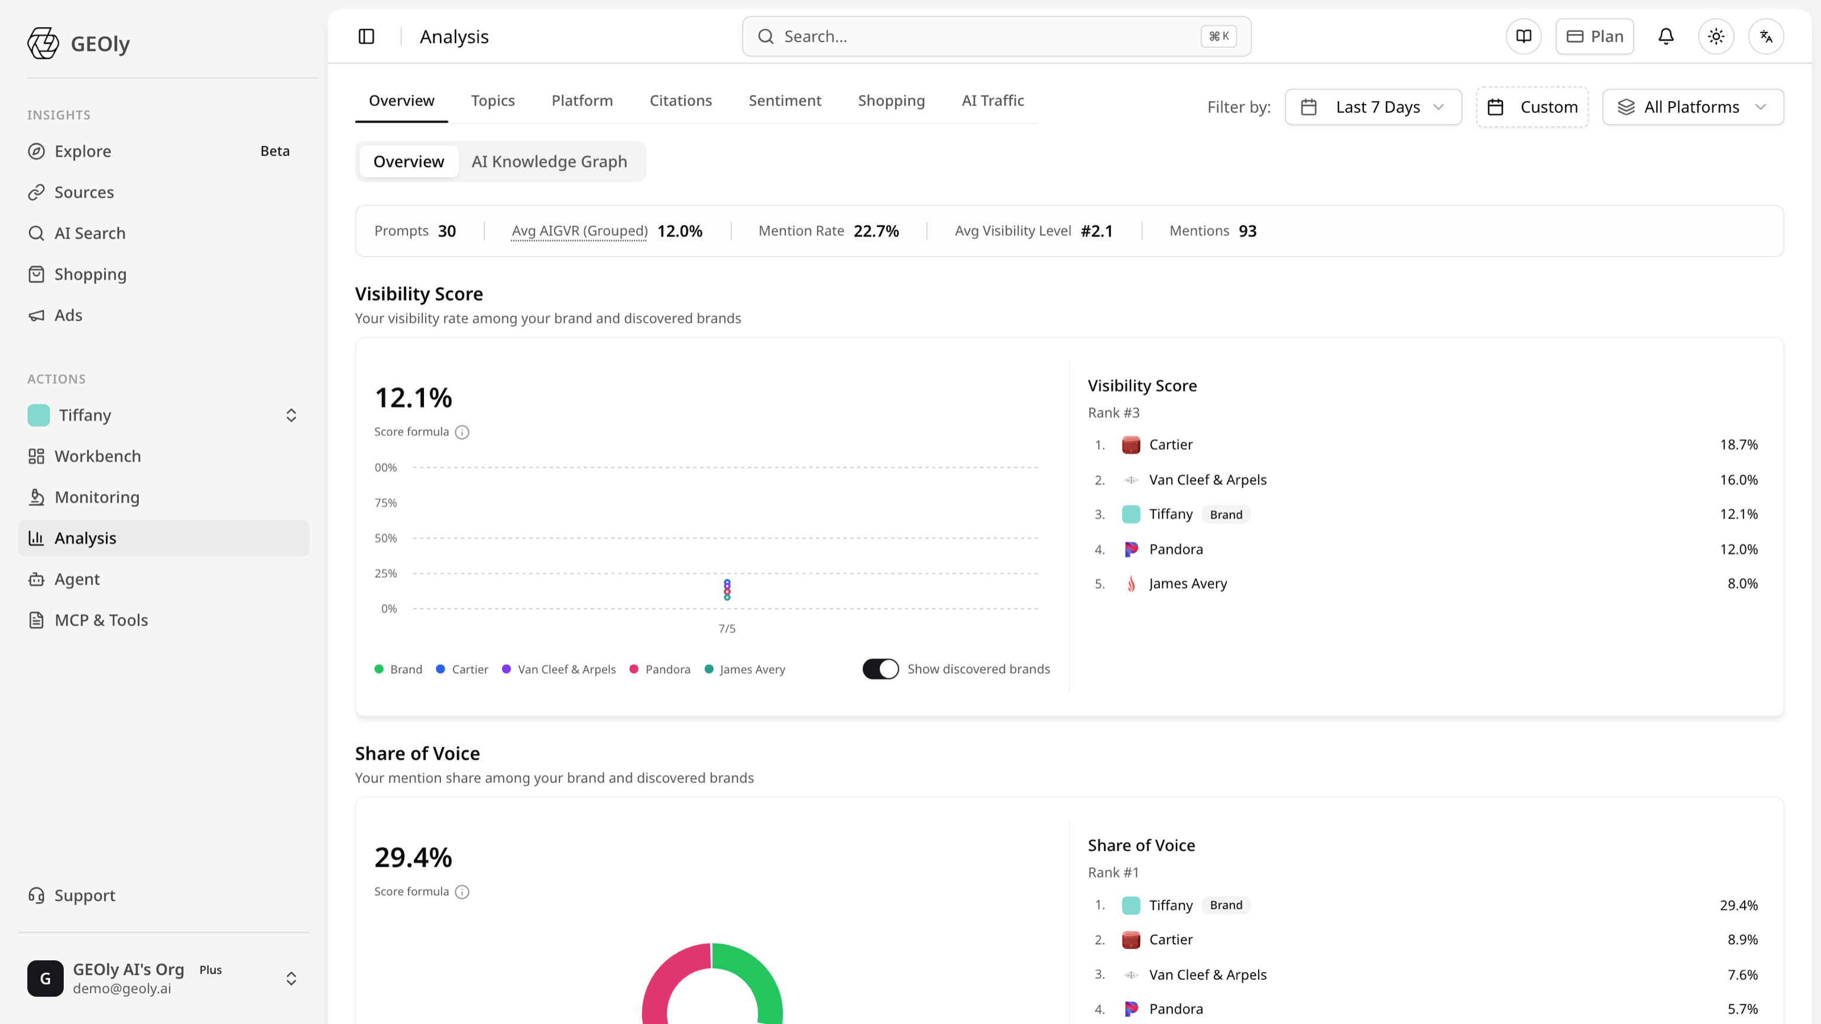Click the Avg AIGVR (Grouped) label
1821x1024 pixels.
click(579, 231)
